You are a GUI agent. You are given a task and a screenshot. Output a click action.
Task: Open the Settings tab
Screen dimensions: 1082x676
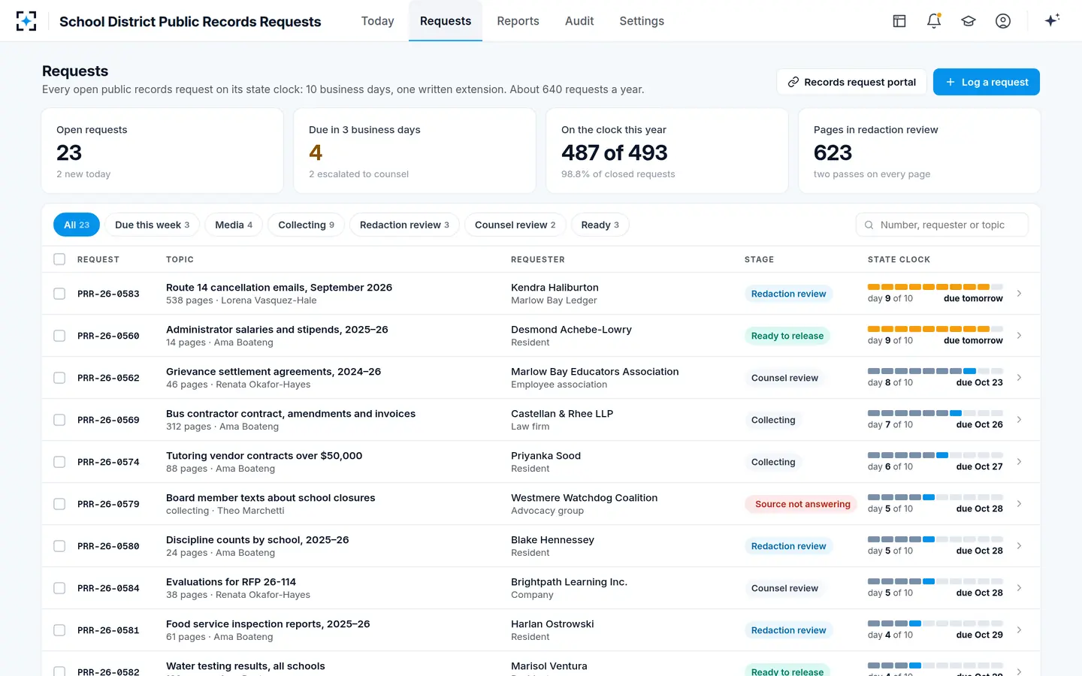(x=642, y=21)
